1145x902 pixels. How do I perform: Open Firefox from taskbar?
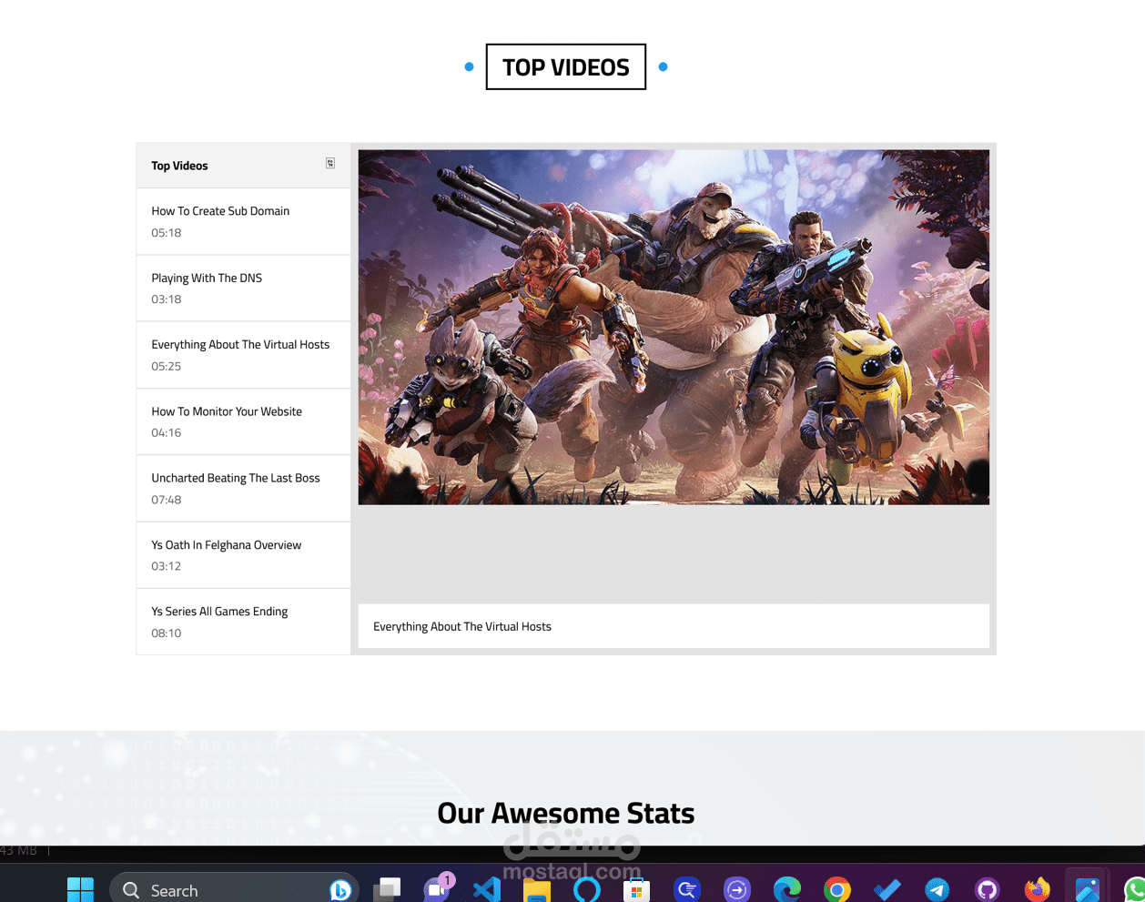click(1038, 889)
